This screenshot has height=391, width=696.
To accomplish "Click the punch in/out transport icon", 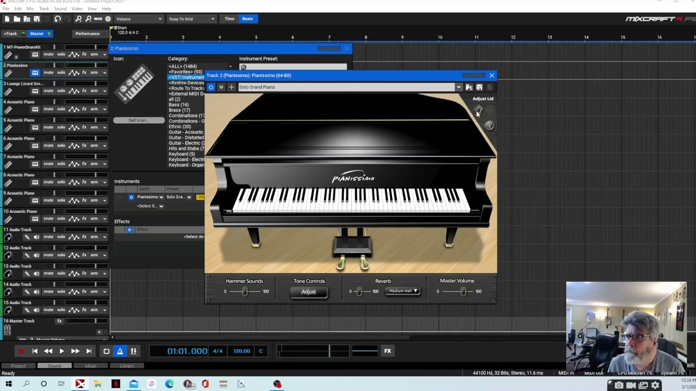I will click(133, 351).
